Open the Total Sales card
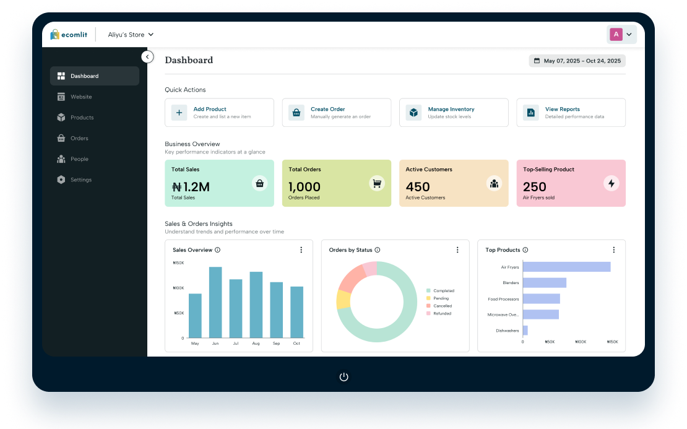This screenshot has height=429, width=687. [220, 183]
